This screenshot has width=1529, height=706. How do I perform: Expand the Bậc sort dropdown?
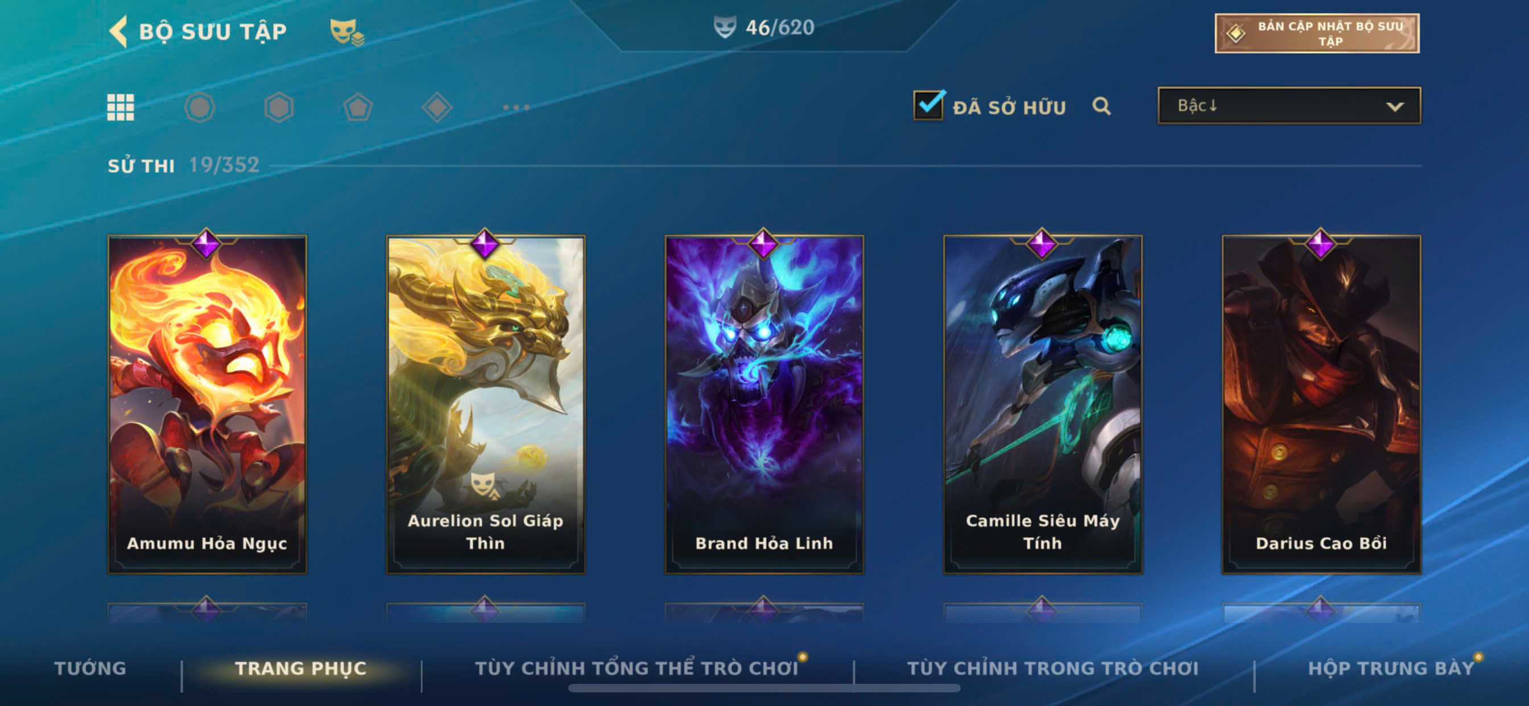(x=1288, y=106)
